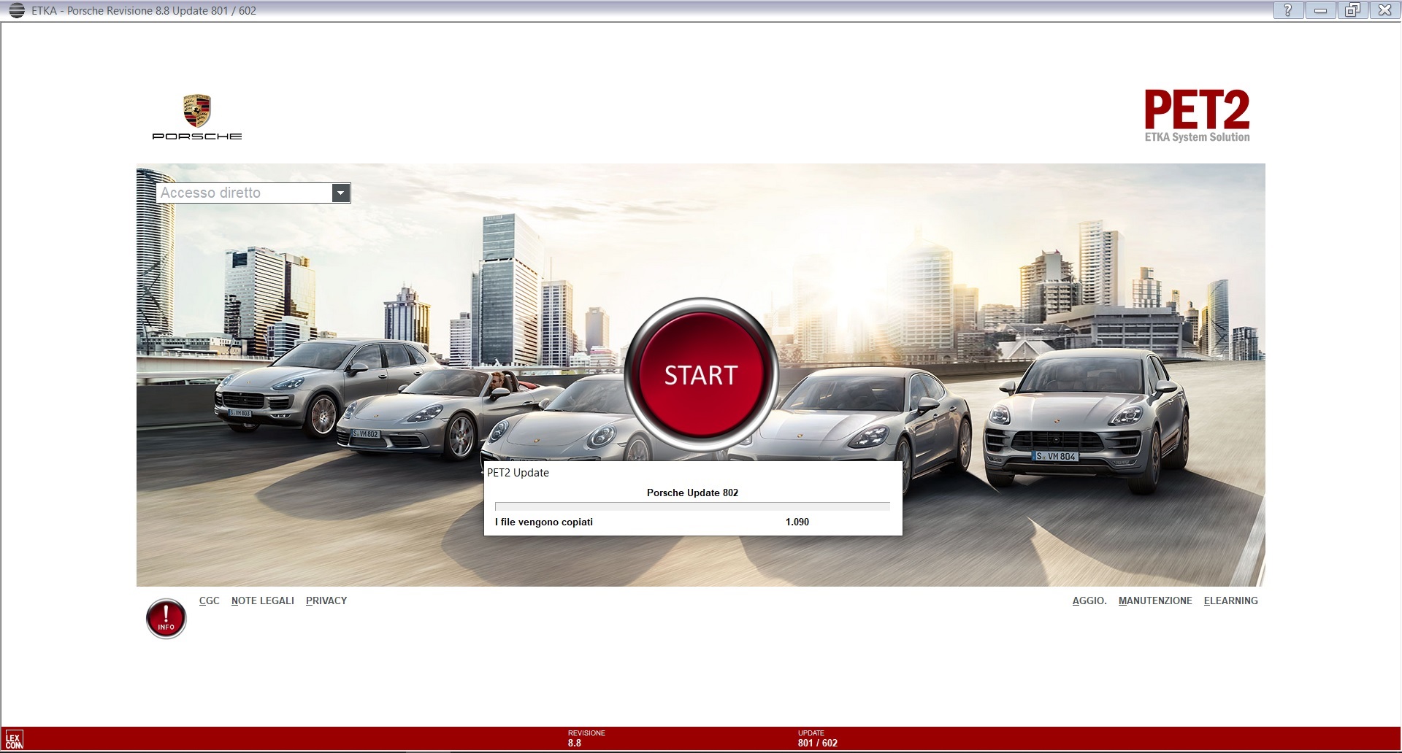
Task: Click the 'PET2 Update' dialog title
Action: tap(518, 473)
